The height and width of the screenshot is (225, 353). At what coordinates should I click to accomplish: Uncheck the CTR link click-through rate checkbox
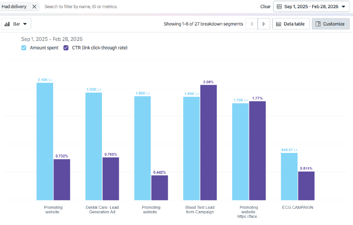(66, 48)
